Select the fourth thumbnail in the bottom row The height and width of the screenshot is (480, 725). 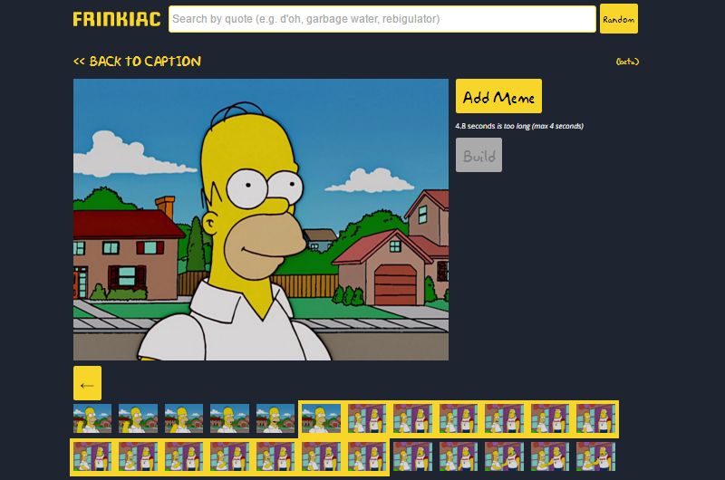click(x=230, y=456)
